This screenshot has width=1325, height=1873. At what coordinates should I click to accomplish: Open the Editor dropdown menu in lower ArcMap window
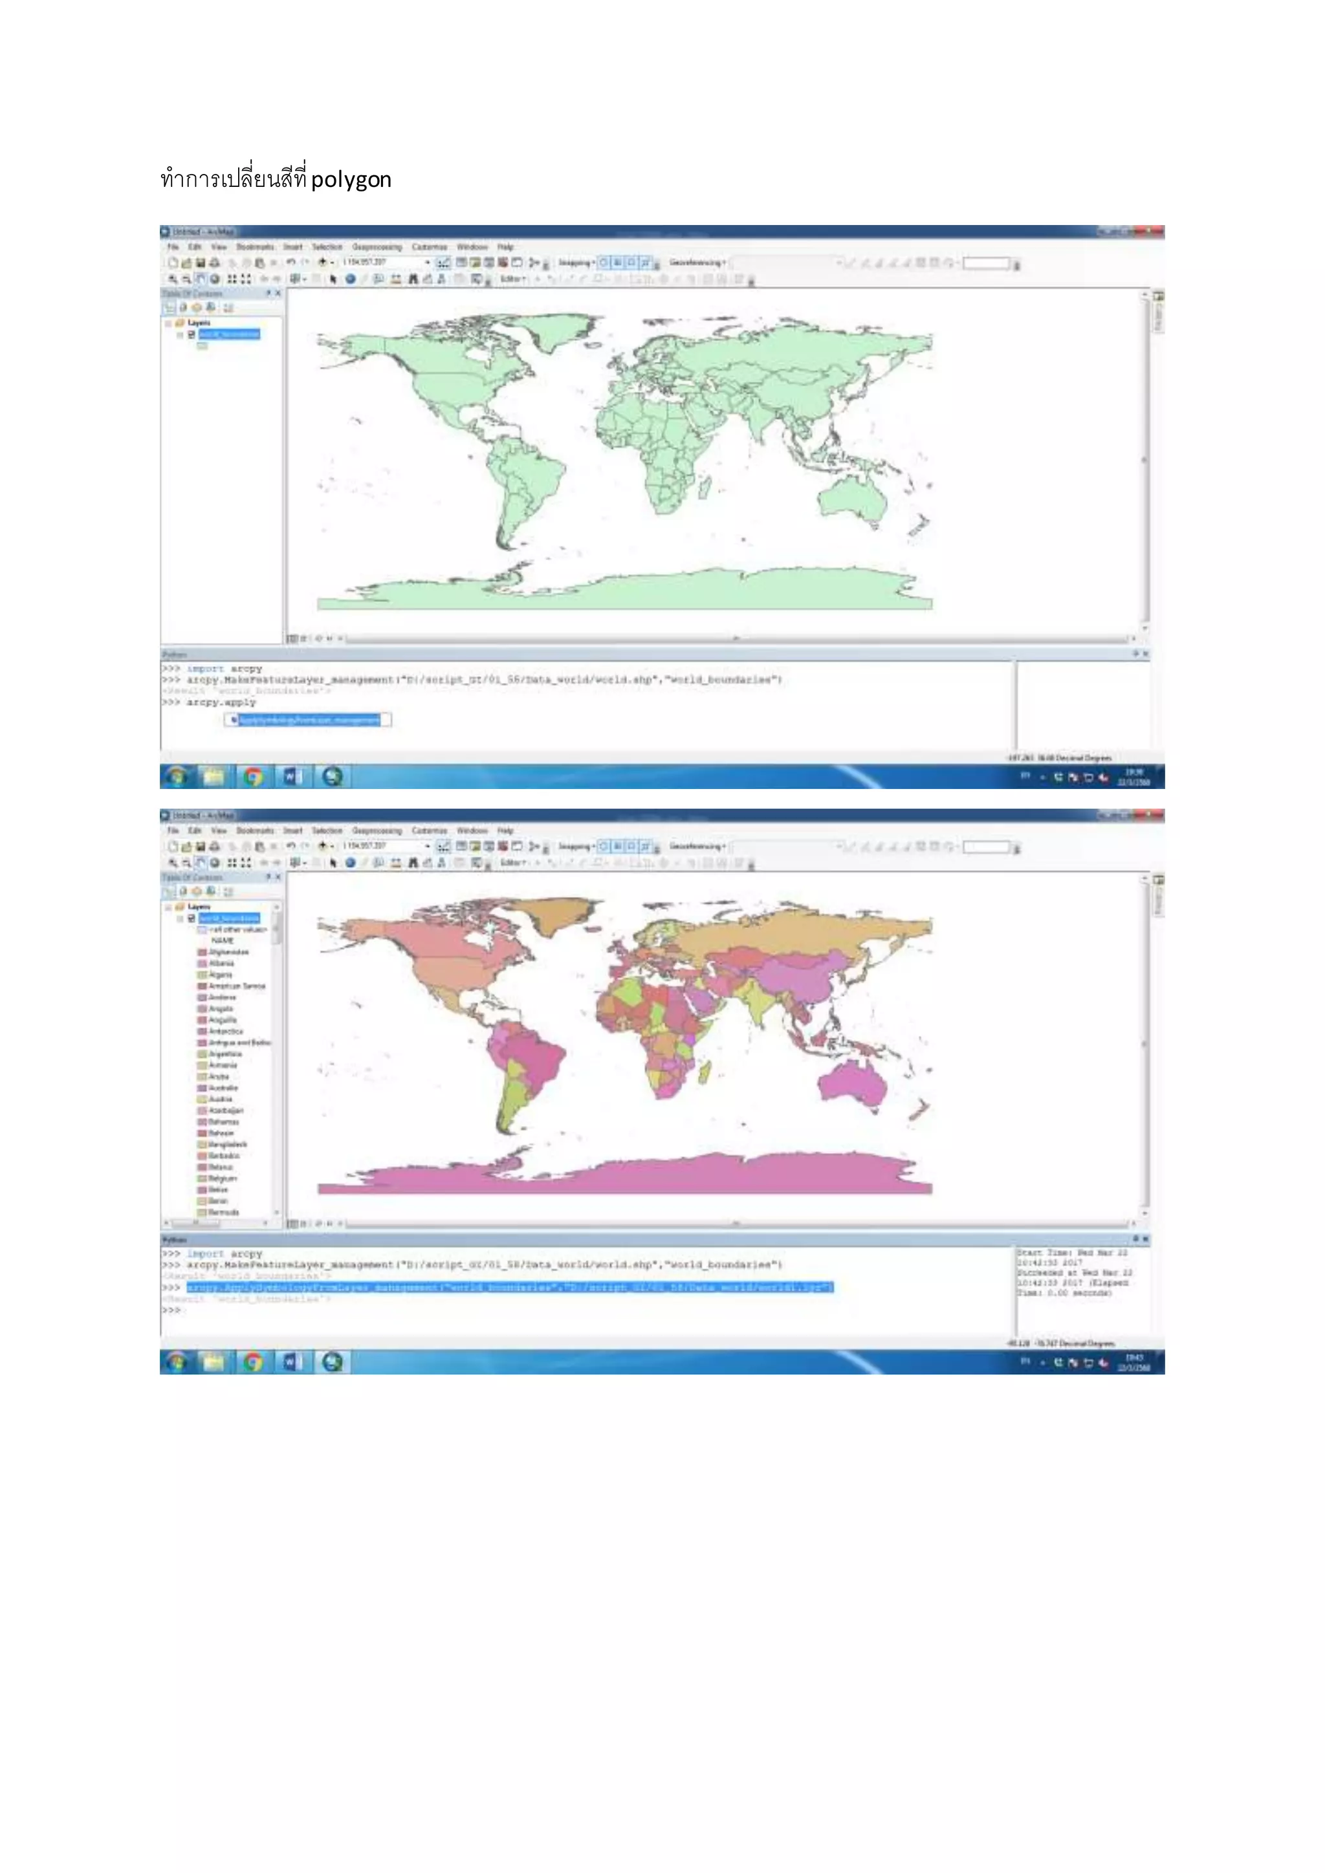click(x=514, y=863)
